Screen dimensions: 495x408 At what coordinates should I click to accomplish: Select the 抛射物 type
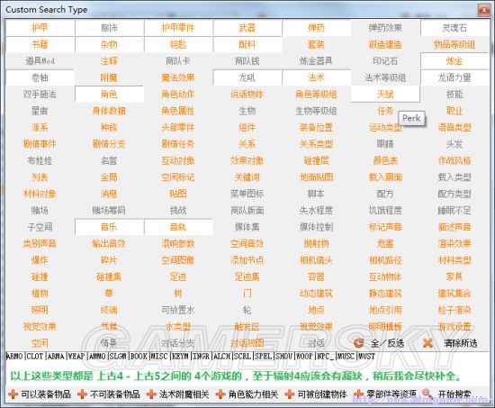pyautogui.click(x=316, y=243)
